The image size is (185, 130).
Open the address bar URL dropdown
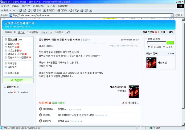(x=172, y=15)
